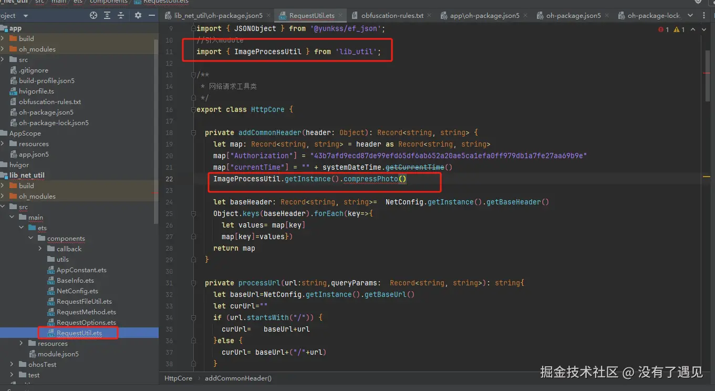Click compressPhoto method call on line 22
Viewport: 715px width, 391px height.
pyautogui.click(x=370, y=179)
